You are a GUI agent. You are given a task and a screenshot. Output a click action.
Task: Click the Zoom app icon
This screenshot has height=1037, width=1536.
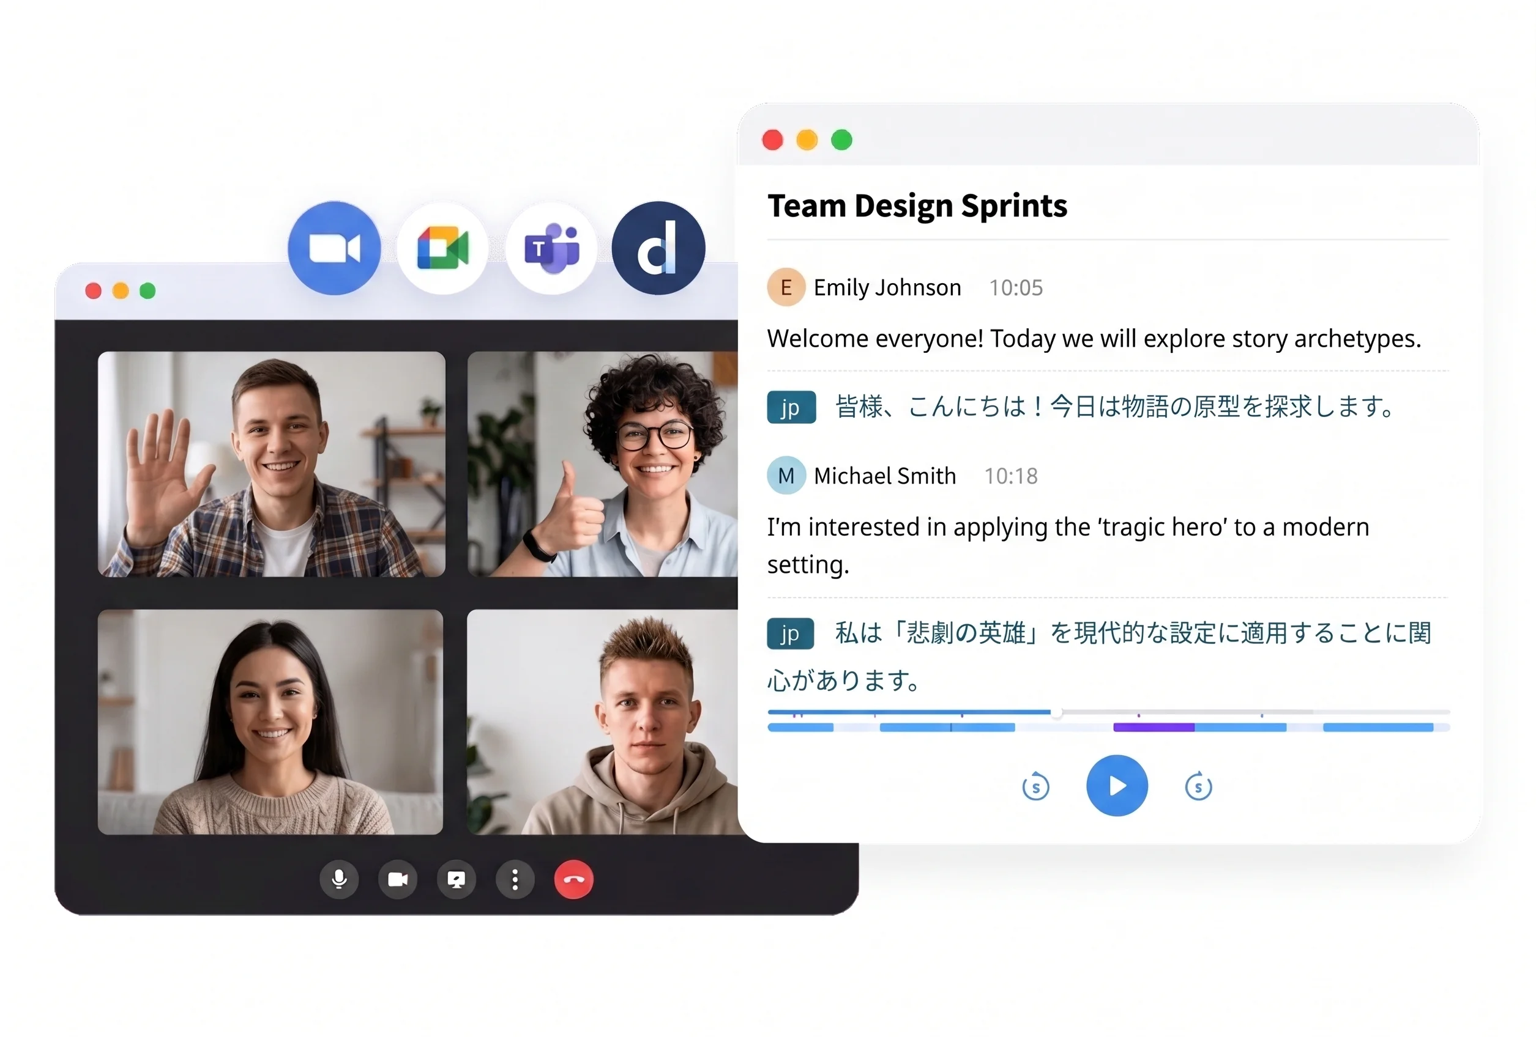(334, 248)
